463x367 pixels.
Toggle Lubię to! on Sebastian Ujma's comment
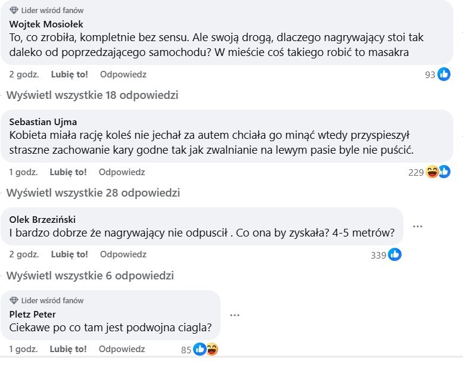[x=68, y=172]
